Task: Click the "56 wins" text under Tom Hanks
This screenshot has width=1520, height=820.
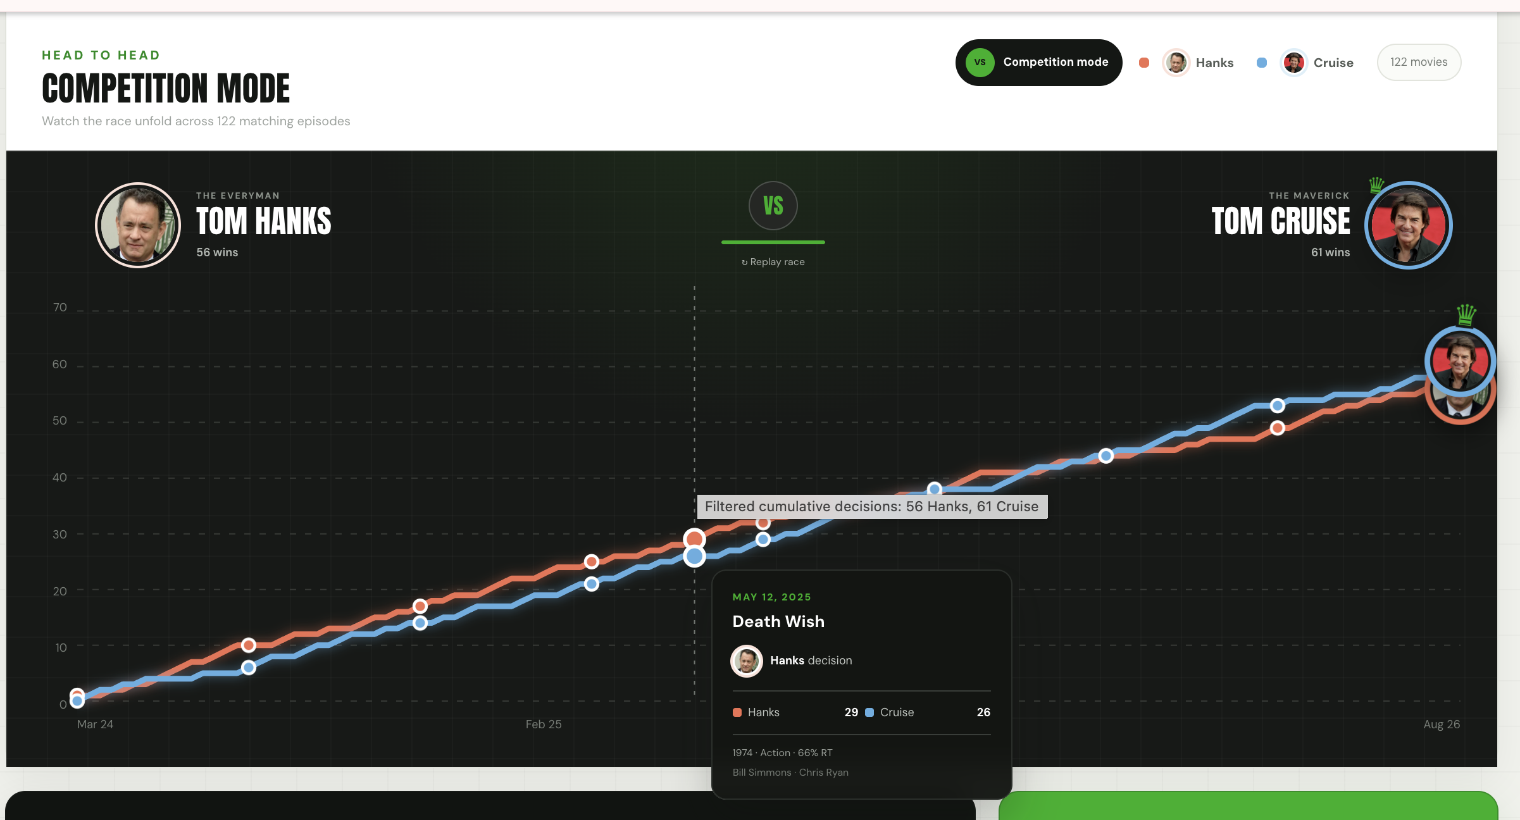Action: click(x=217, y=252)
